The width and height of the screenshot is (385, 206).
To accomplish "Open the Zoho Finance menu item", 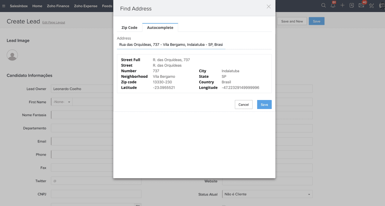I will 58,6.
